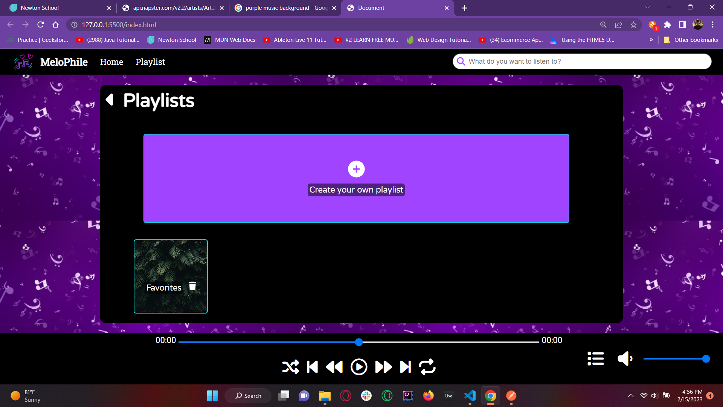Click the rewind double-arrow button
Screen dimensions: 723x407
click(x=334, y=367)
